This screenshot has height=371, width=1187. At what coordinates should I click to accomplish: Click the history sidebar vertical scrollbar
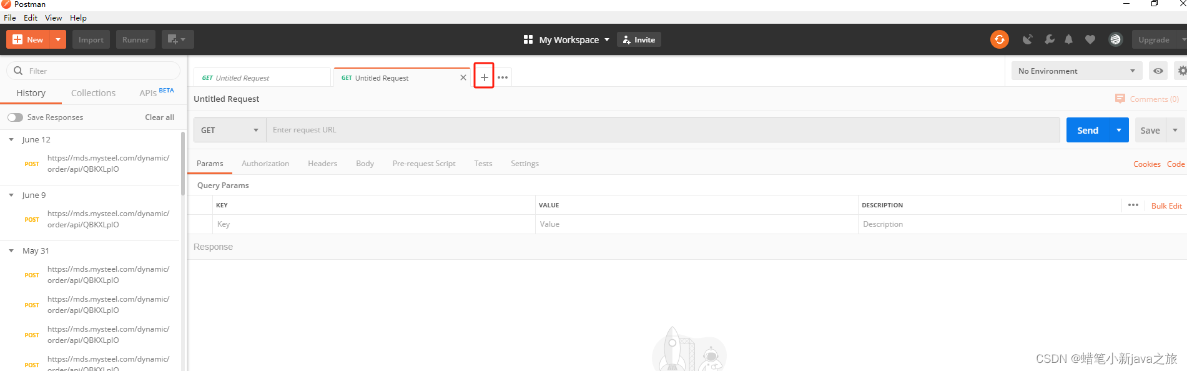[183, 164]
